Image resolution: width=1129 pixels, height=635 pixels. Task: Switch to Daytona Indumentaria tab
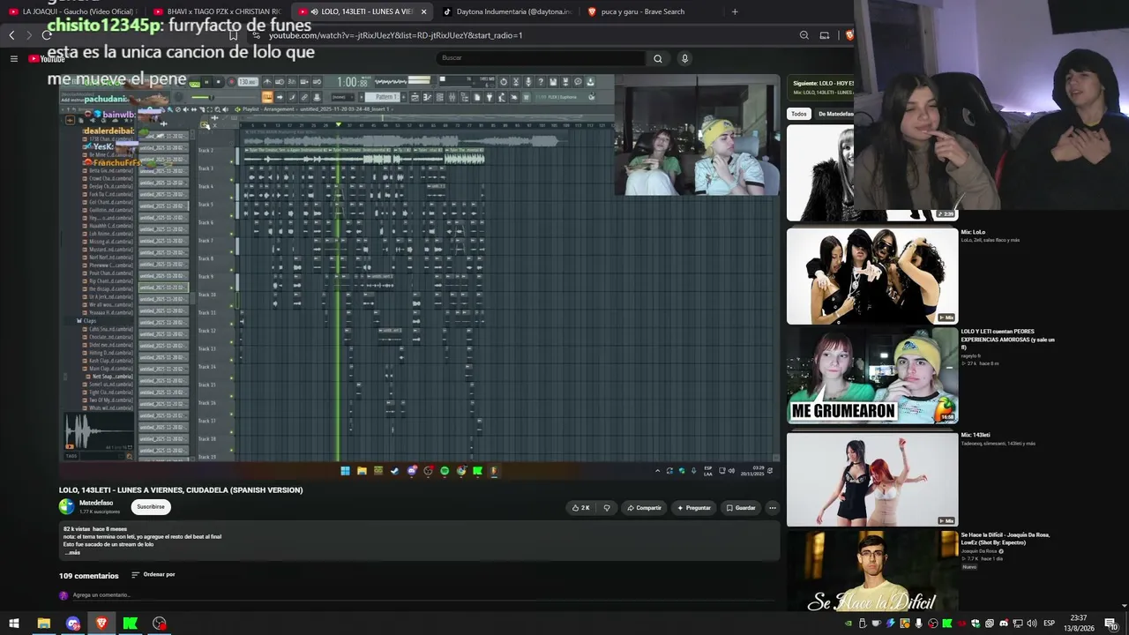tap(507, 11)
